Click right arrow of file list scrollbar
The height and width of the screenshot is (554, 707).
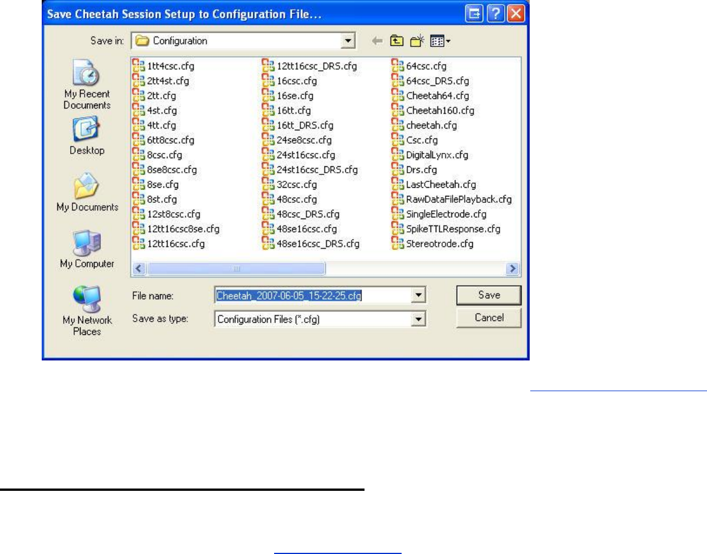tap(512, 269)
